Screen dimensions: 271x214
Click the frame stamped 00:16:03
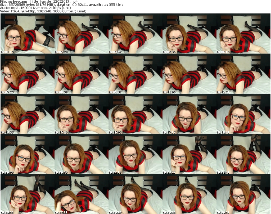tap(135, 114)
